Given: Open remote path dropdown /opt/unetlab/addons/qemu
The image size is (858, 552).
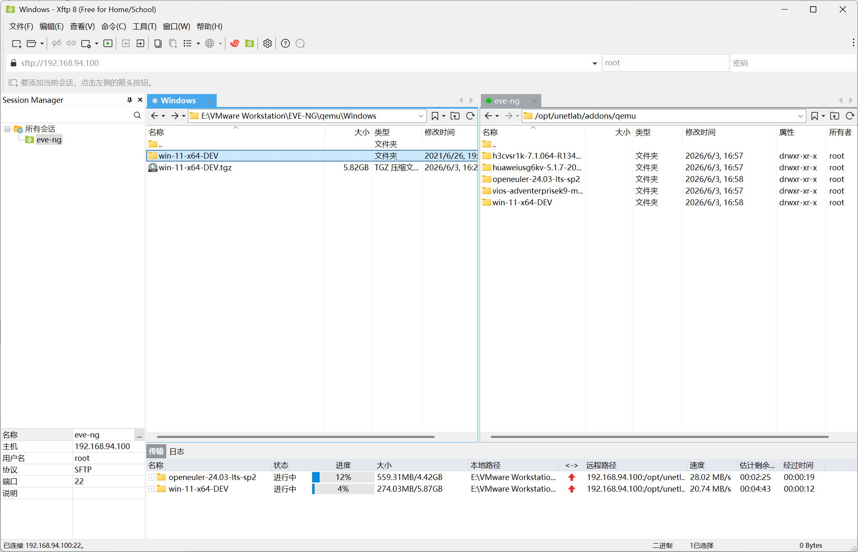Looking at the screenshot, I should pos(800,116).
